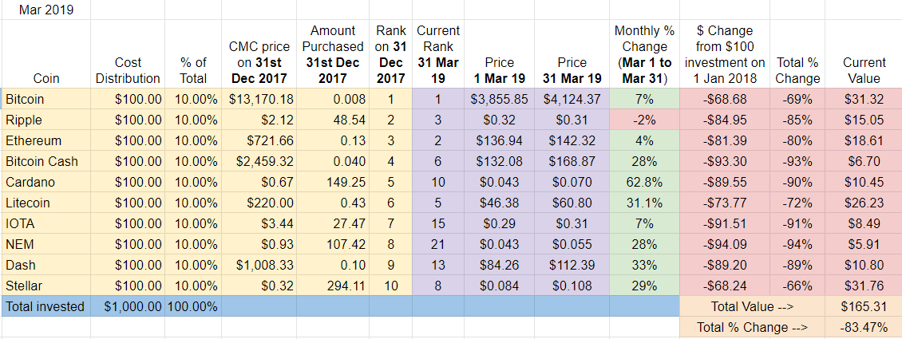Click the 100.00% total percentage cell
This screenshot has width=902, height=339.
(192, 306)
